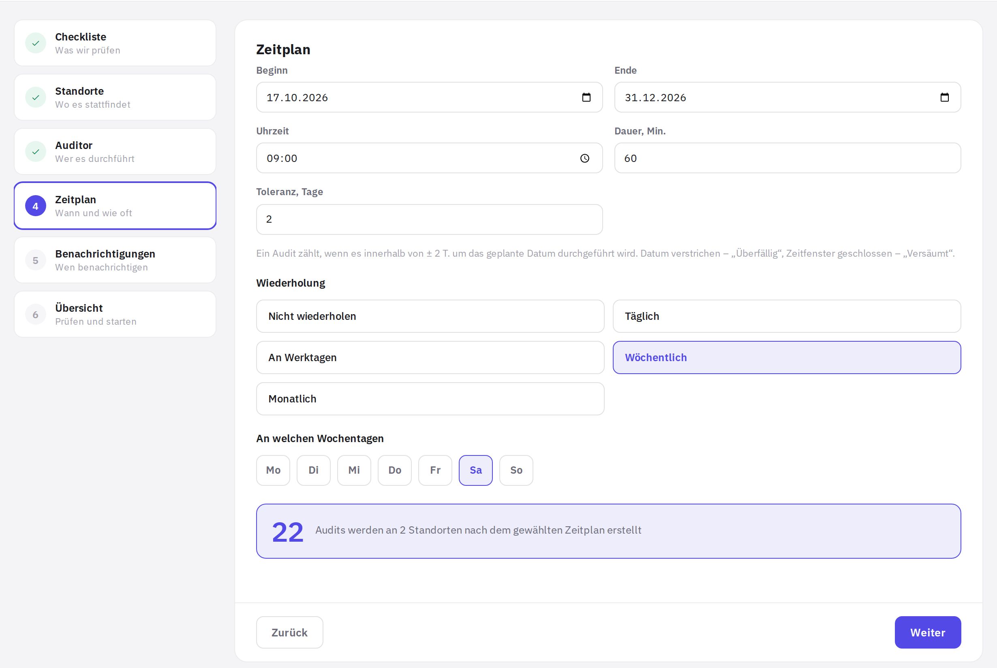Open the Beginn date calendar picker icon
The height and width of the screenshot is (668, 997).
tap(586, 98)
